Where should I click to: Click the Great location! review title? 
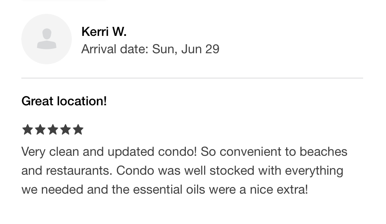64,101
